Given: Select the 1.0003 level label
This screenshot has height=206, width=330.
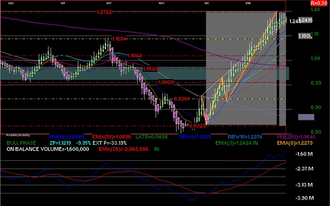Looking at the screenshot, I should click(166, 82).
